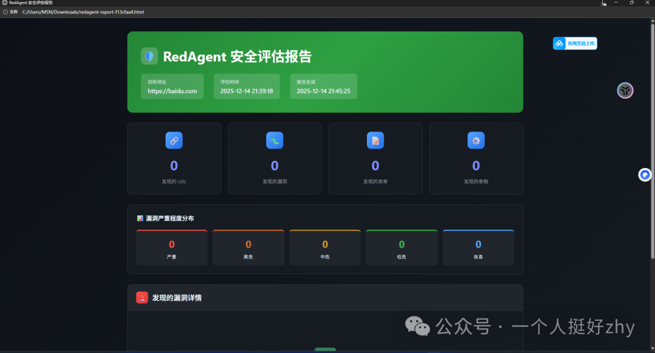Click the red bug icon beside 发现的漏洞详情
This screenshot has width=655, height=353.
coord(142,297)
